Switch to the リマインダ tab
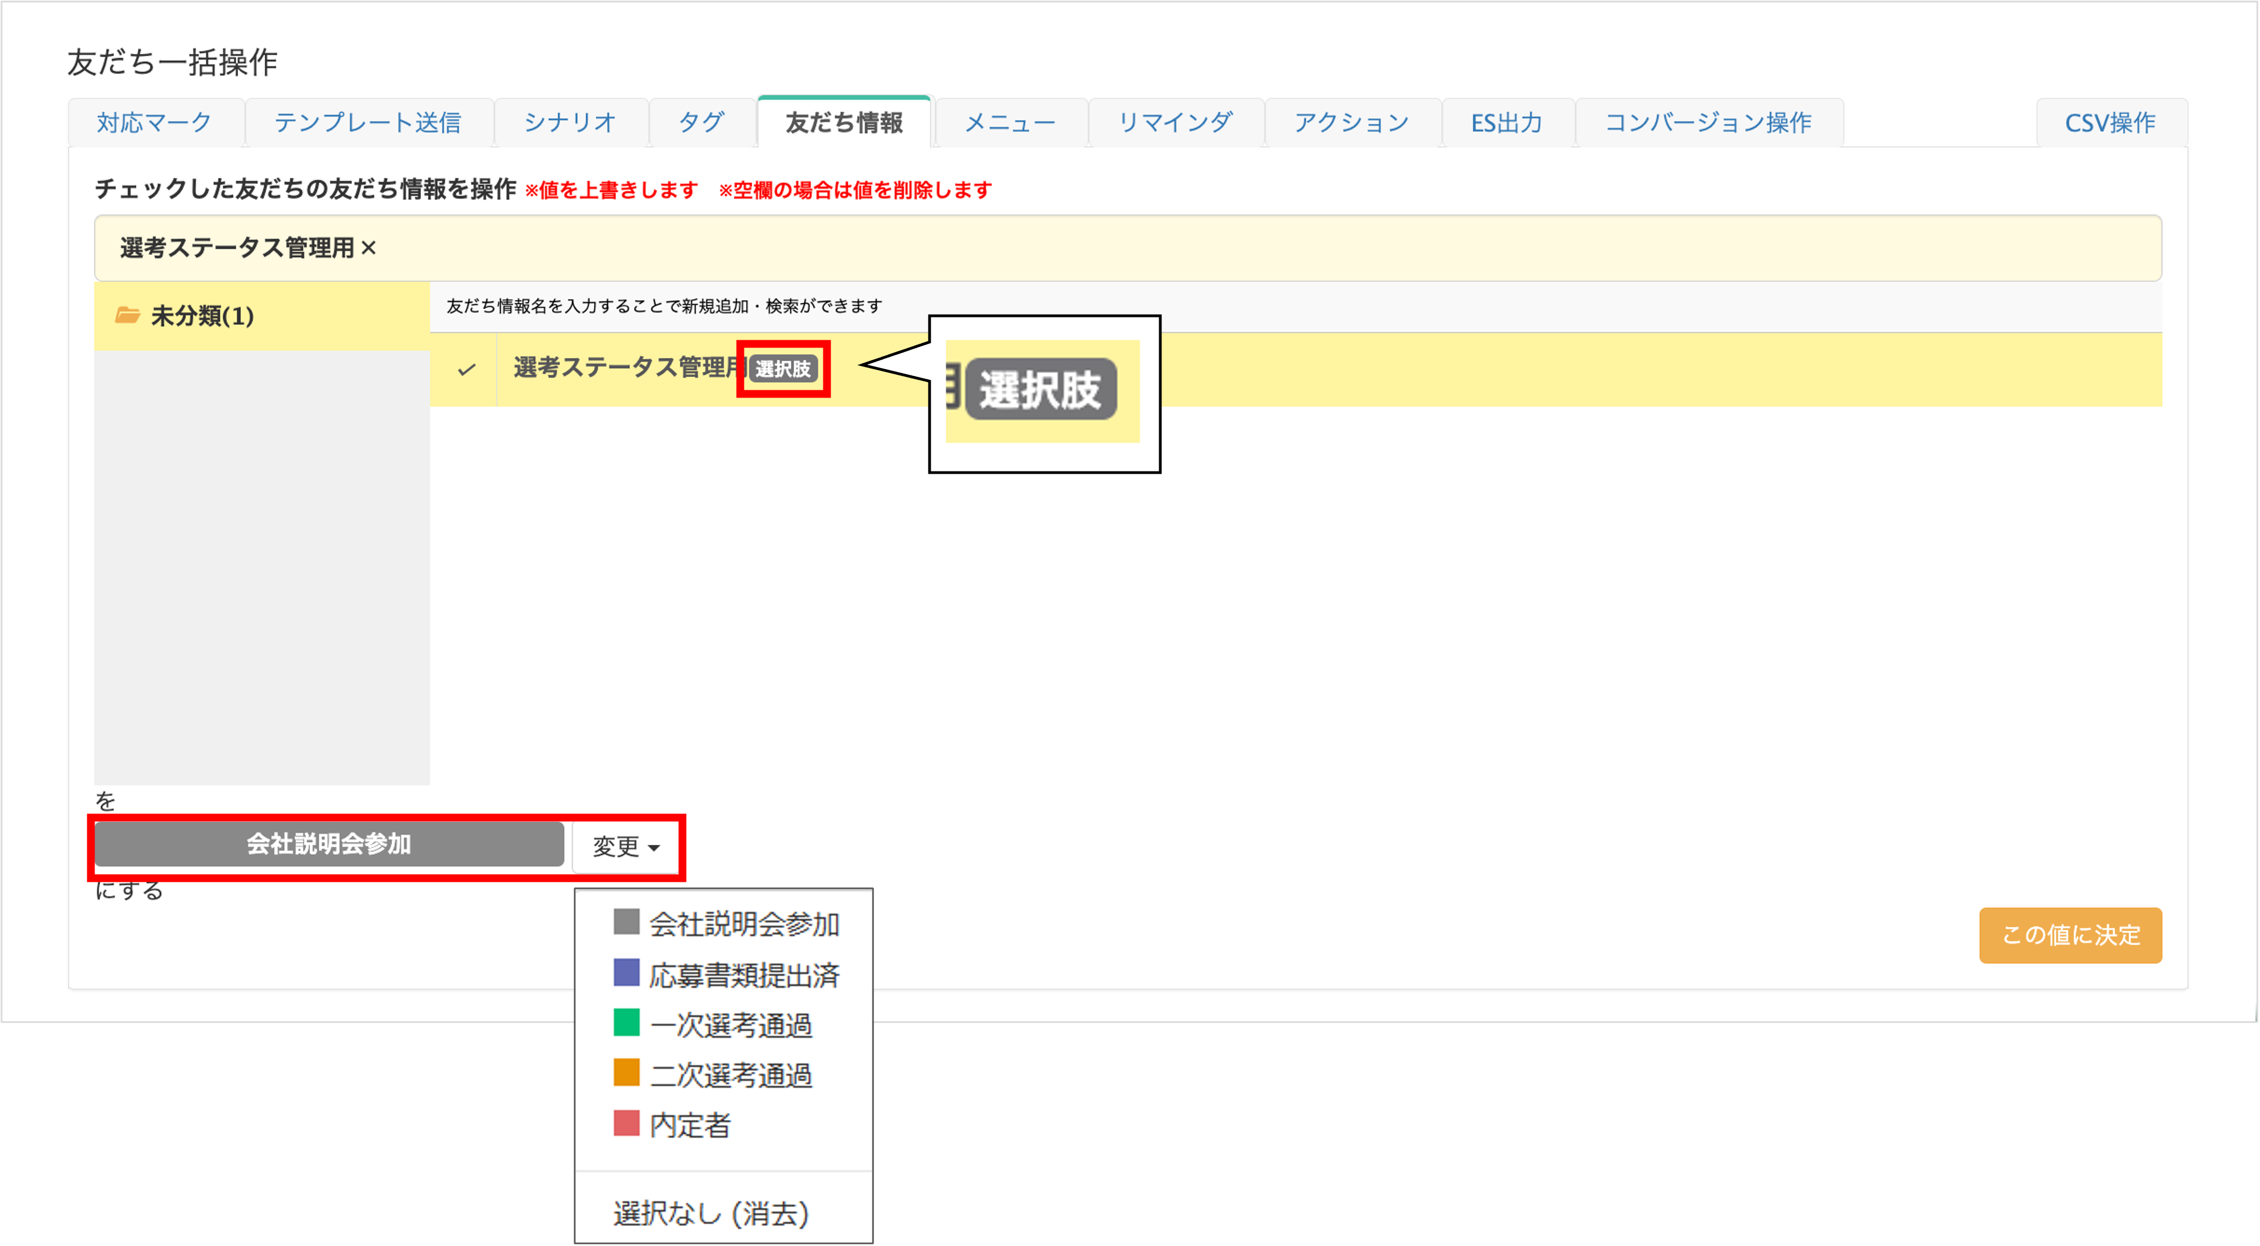The width and height of the screenshot is (2260, 1246). tap(1175, 123)
